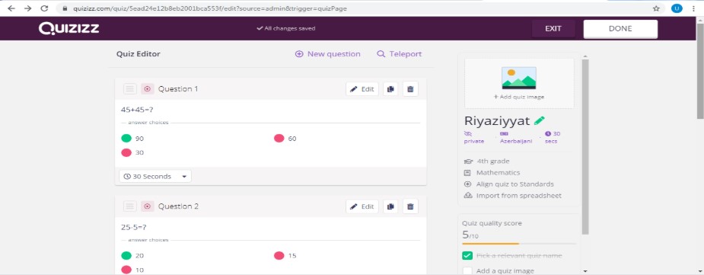Click the Mathematics subject setting
Image resolution: width=704 pixels, height=275 pixels.
492,173
